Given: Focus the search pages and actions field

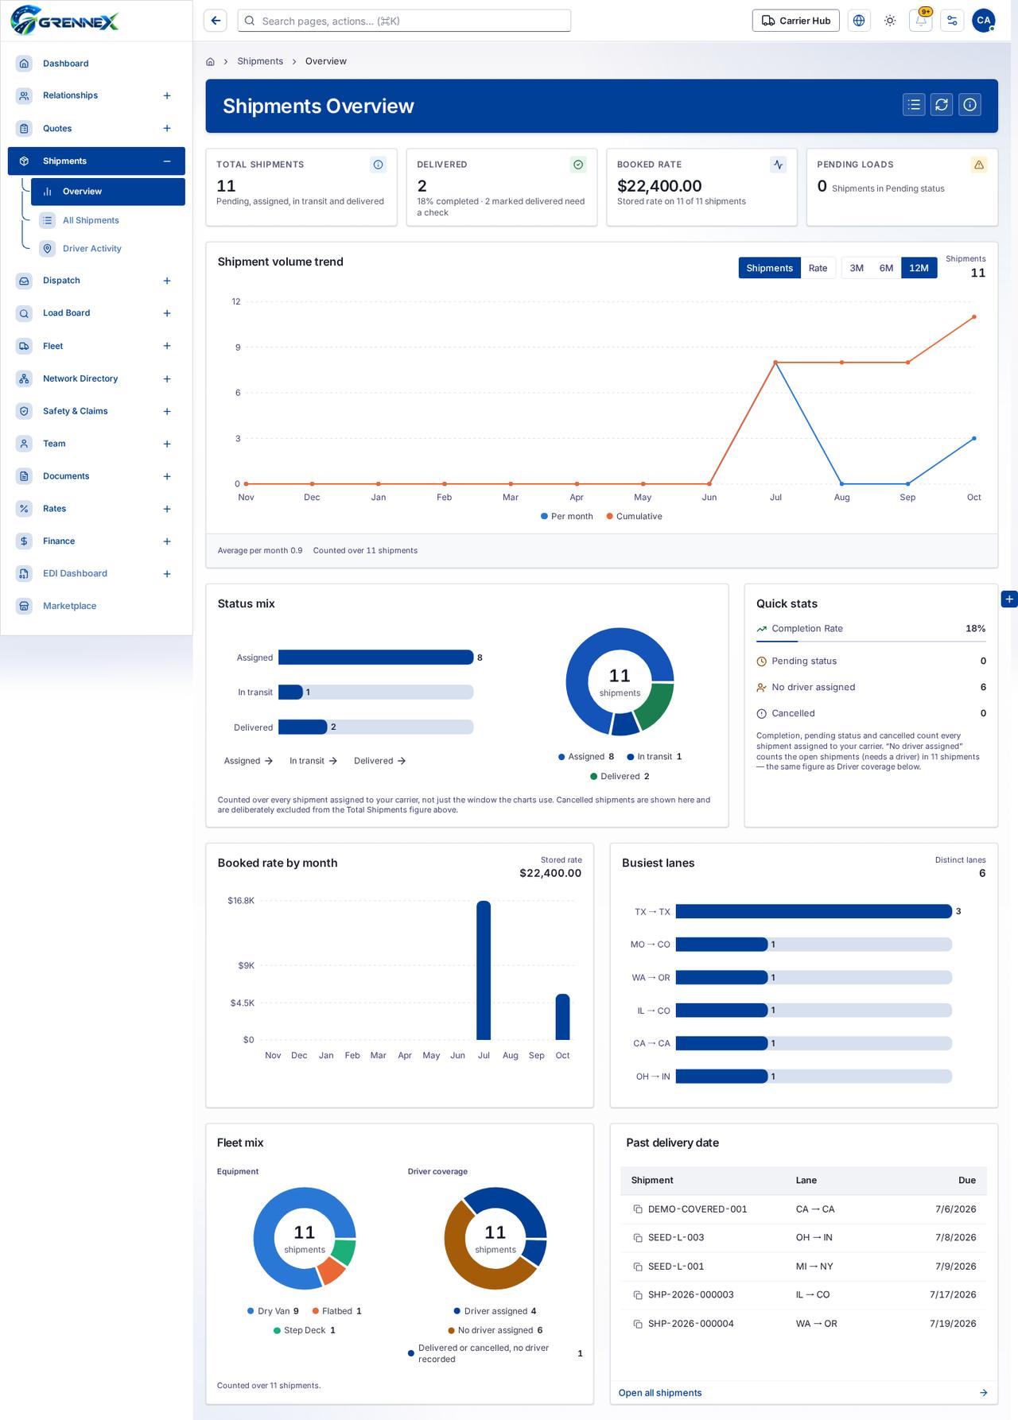Looking at the screenshot, I should pos(404,21).
